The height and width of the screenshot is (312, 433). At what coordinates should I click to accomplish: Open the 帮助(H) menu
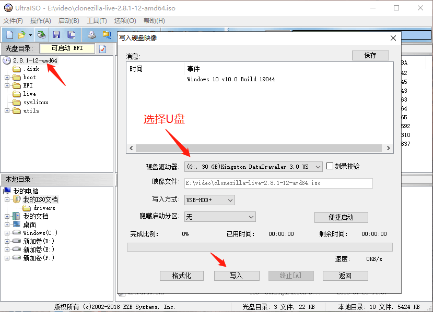(154, 21)
